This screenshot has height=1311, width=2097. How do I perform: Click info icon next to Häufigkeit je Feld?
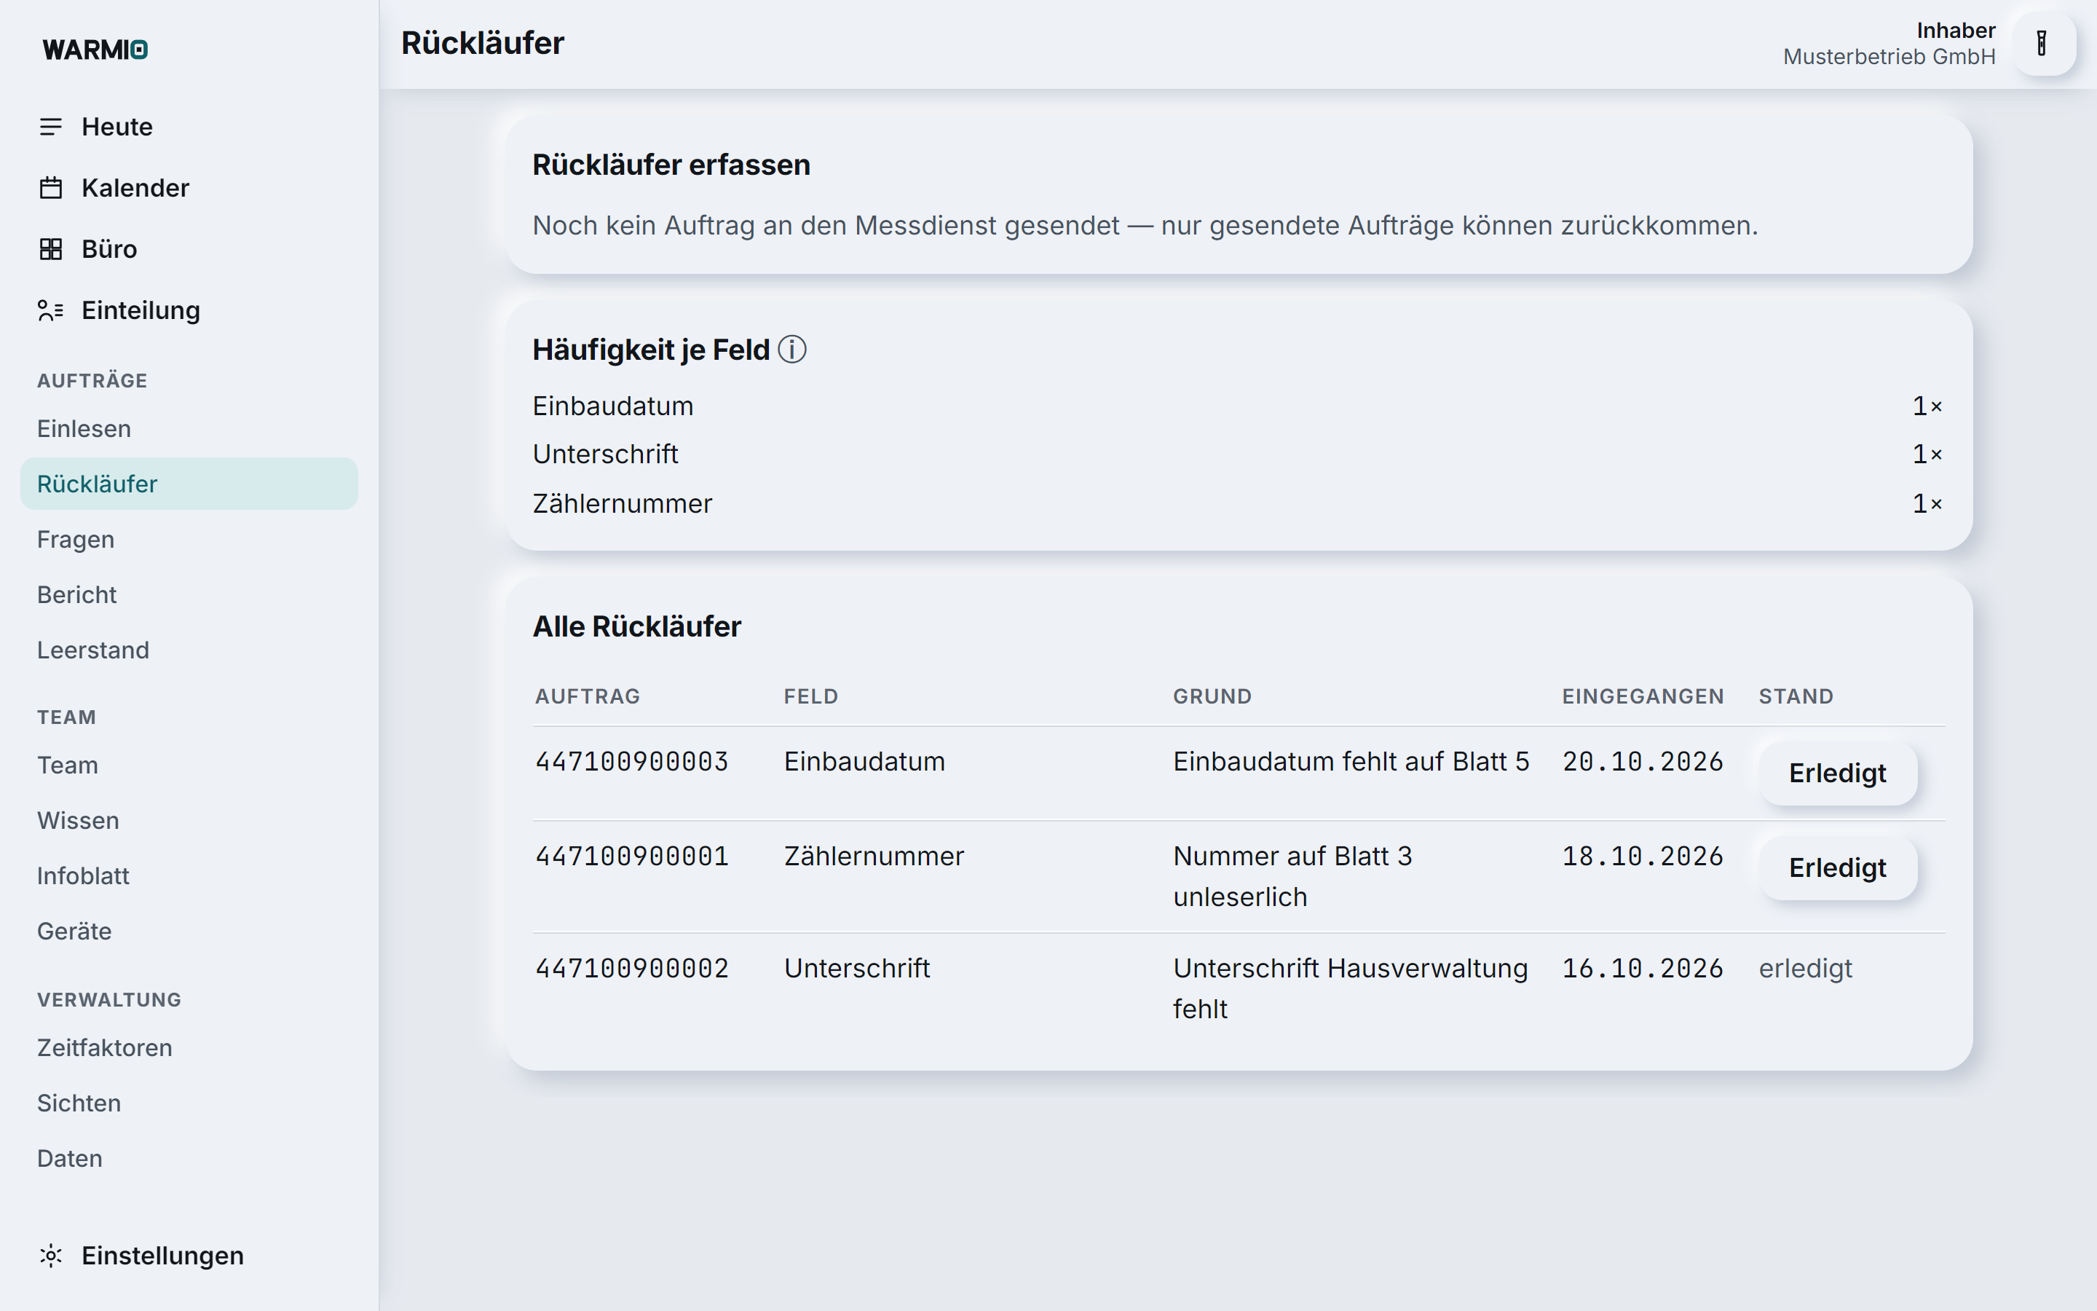792,350
